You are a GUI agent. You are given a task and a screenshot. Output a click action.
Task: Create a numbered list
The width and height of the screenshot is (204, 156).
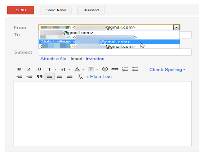(x=125, y=69)
